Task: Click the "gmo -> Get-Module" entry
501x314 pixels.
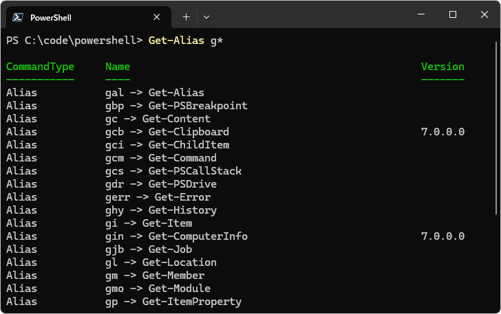Action: tap(158, 289)
